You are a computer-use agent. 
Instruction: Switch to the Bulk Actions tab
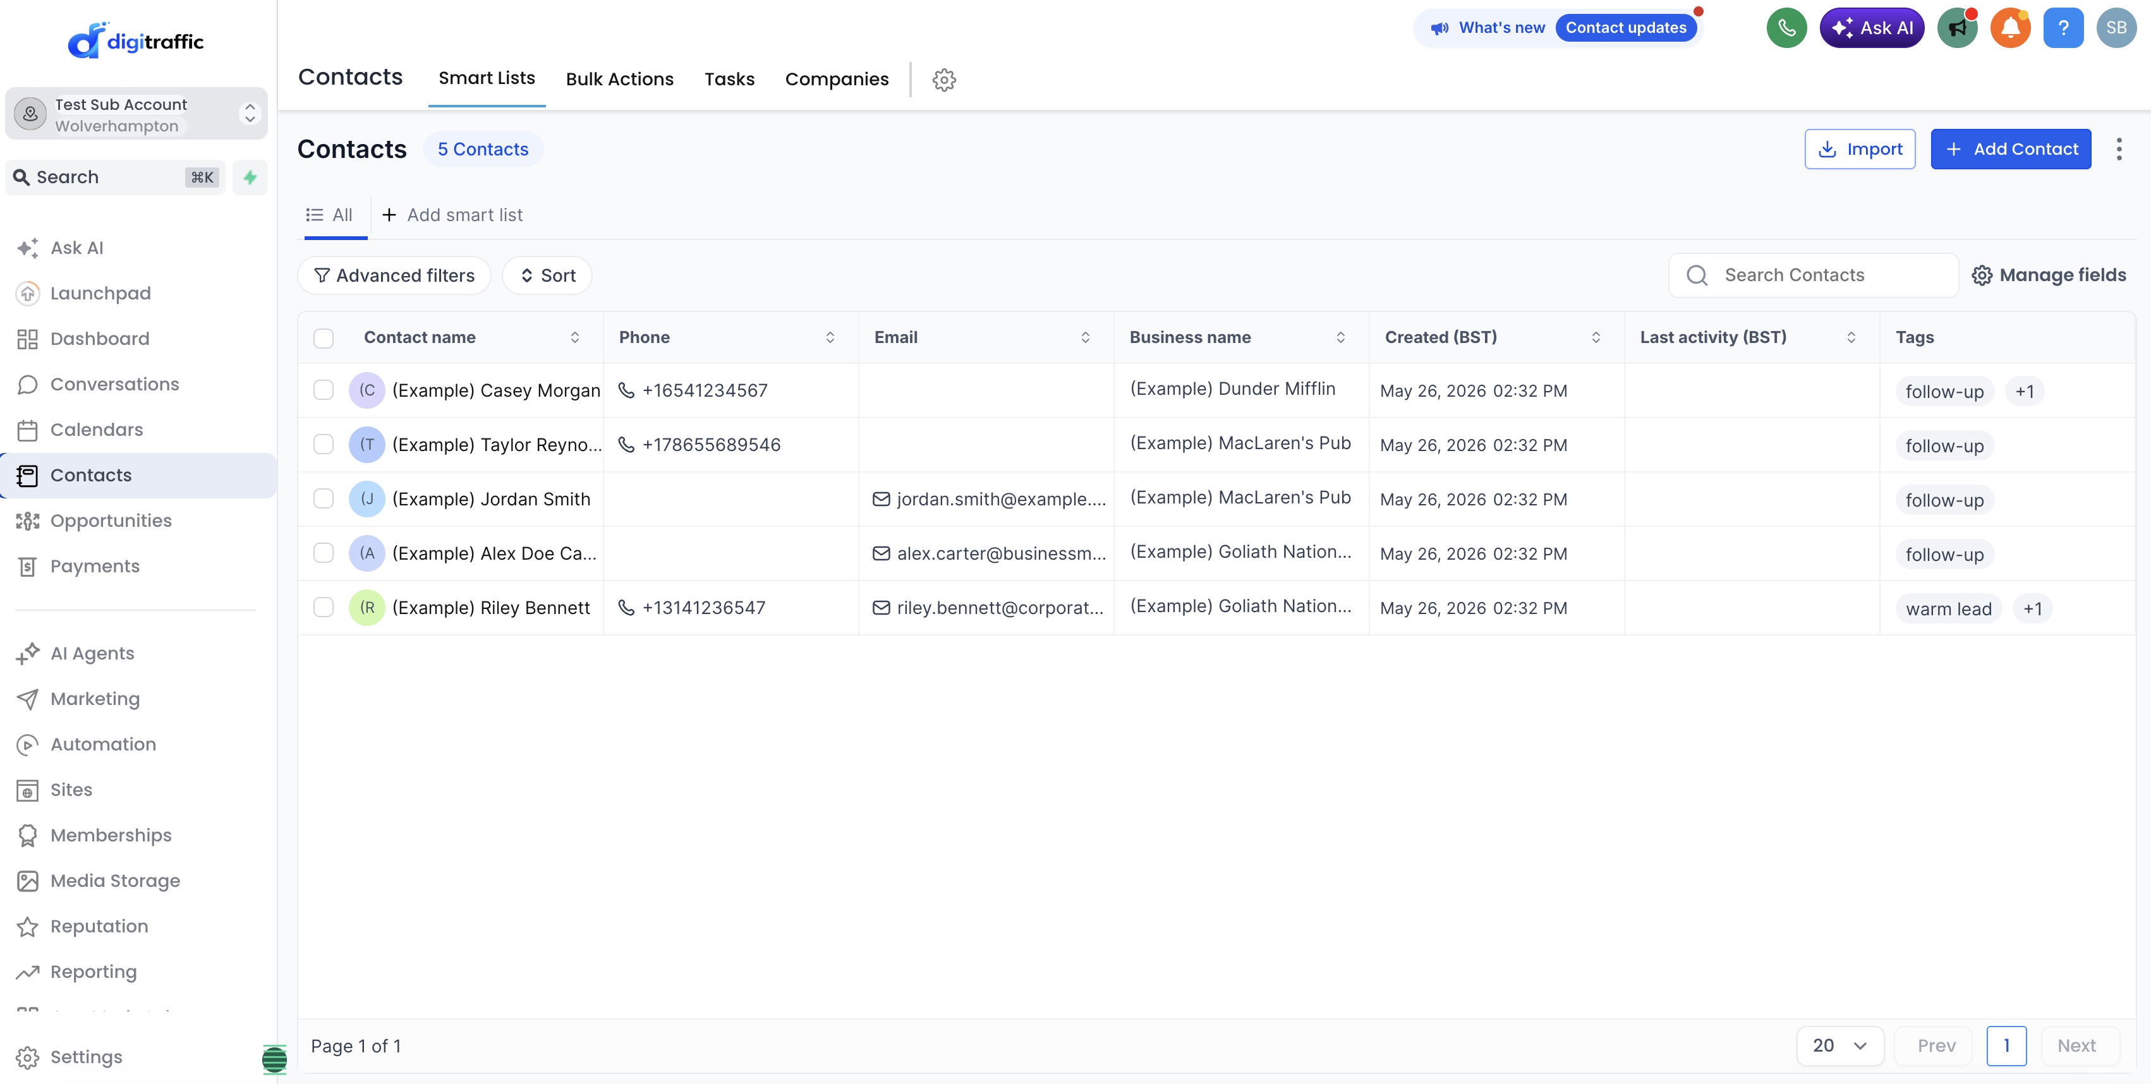point(619,79)
